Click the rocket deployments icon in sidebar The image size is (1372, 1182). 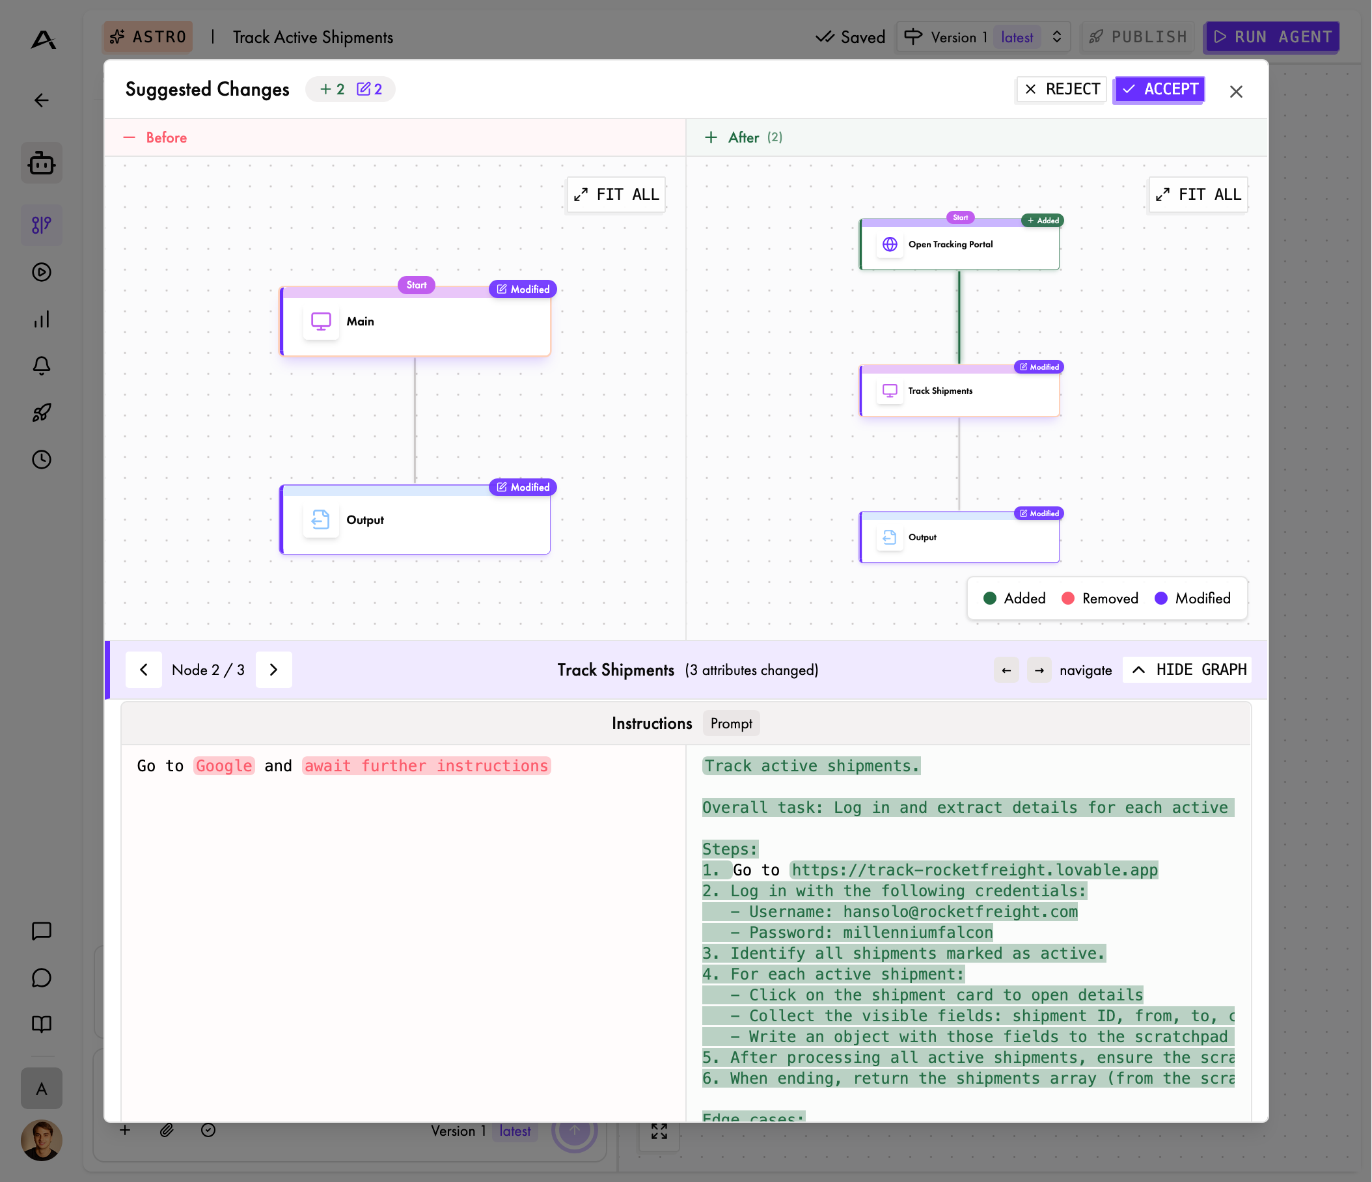[x=41, y=413]
